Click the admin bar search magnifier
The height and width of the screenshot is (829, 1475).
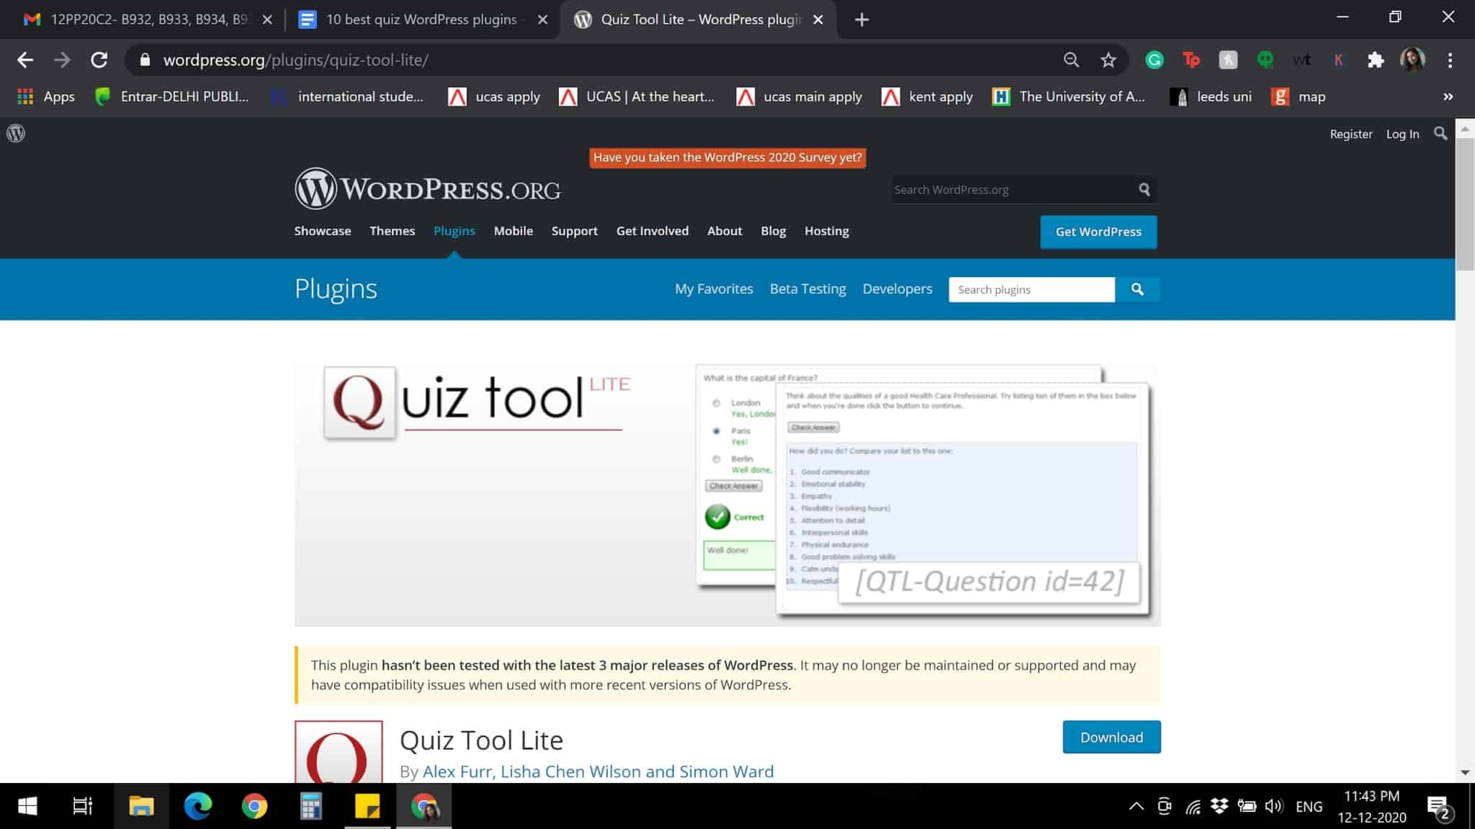tap(1440, 133)
